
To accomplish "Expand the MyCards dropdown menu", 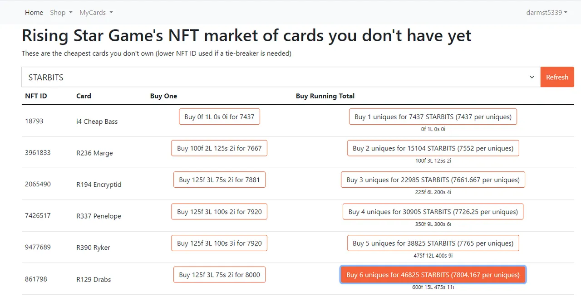I will [96, 13].
